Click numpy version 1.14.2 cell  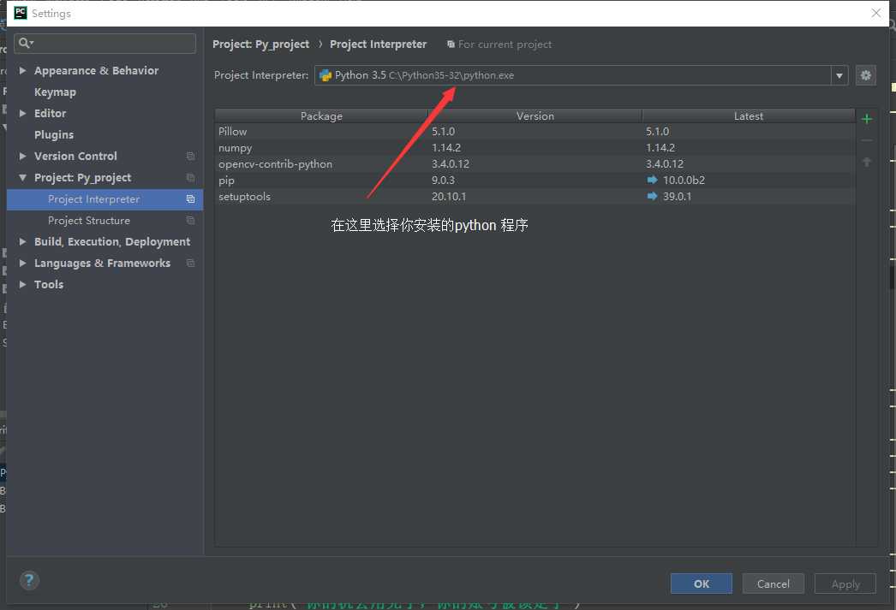pos(445,148)
